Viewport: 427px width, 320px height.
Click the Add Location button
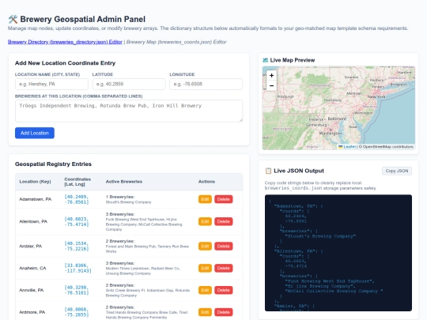[x=35, y=133]
